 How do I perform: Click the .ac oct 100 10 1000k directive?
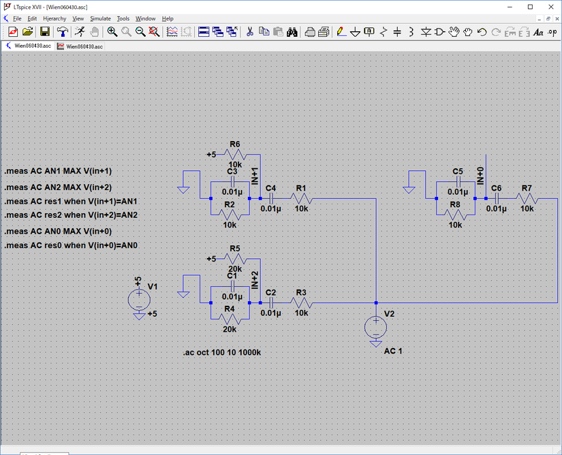click(x=221, y=353)
